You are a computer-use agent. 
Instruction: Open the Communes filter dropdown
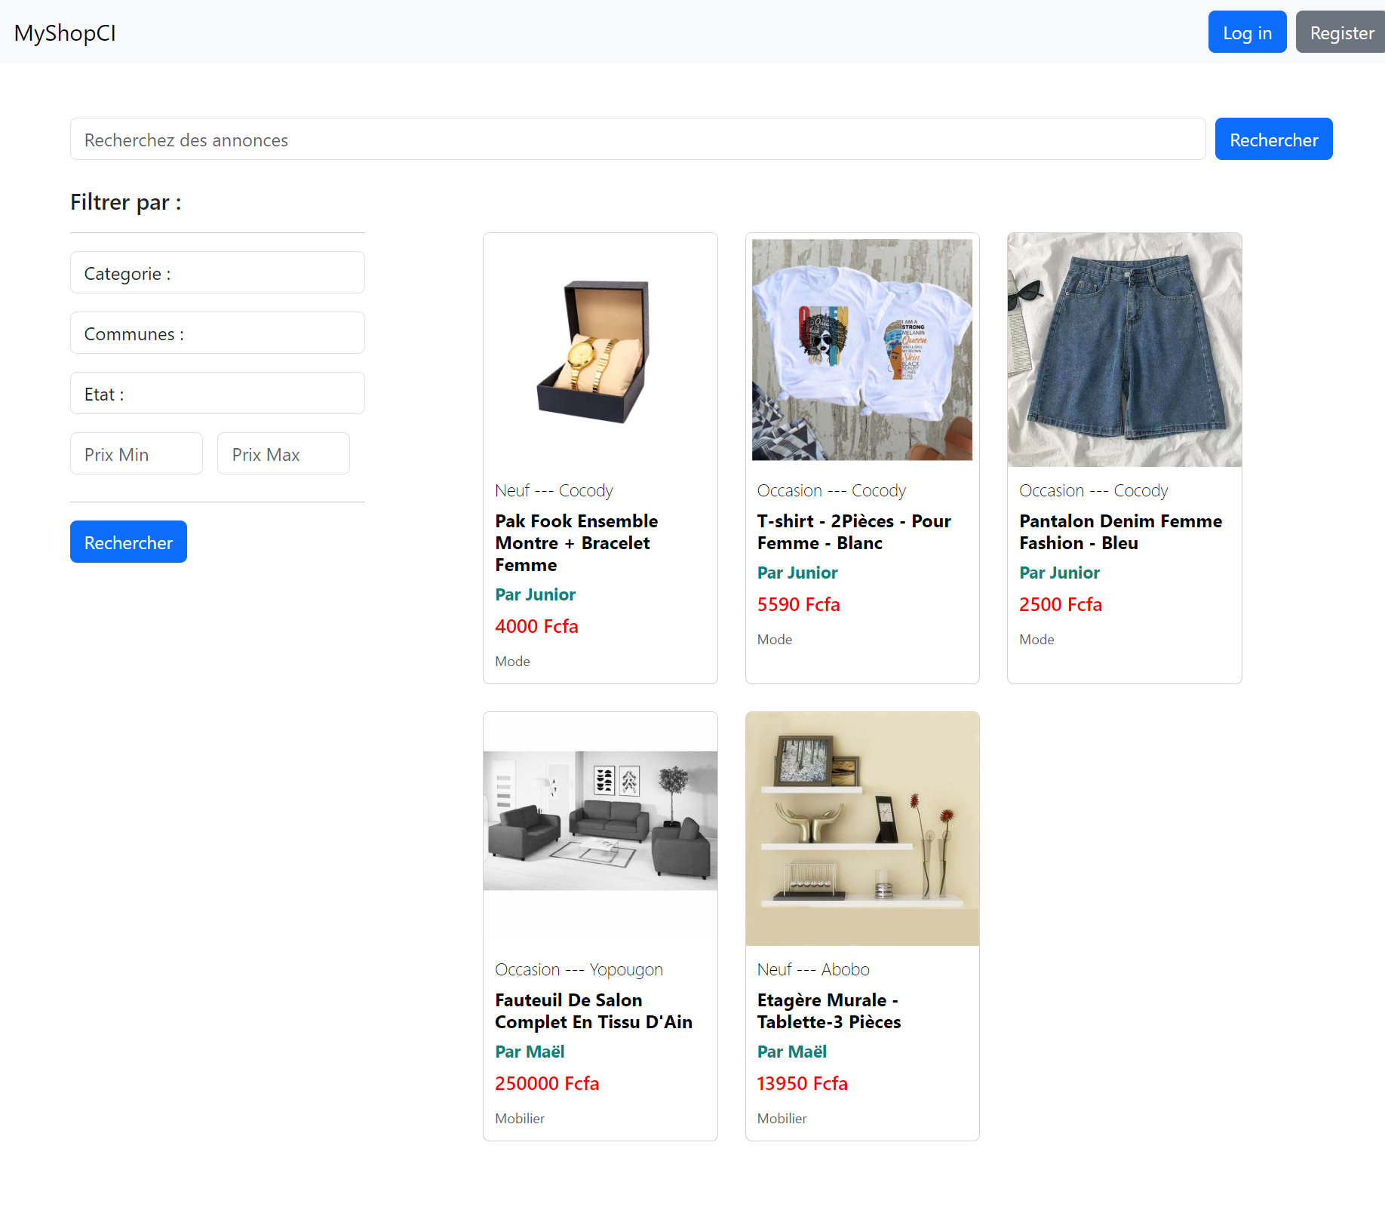217,333
